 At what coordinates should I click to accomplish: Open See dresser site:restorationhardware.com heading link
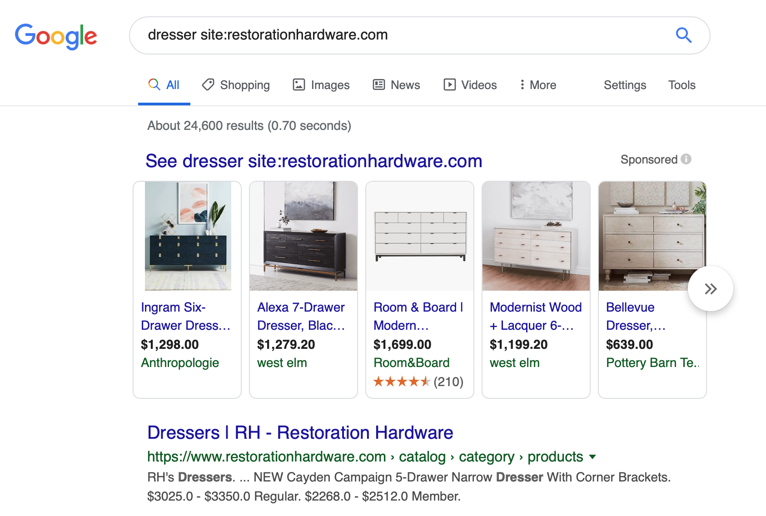tap(313, 161)
